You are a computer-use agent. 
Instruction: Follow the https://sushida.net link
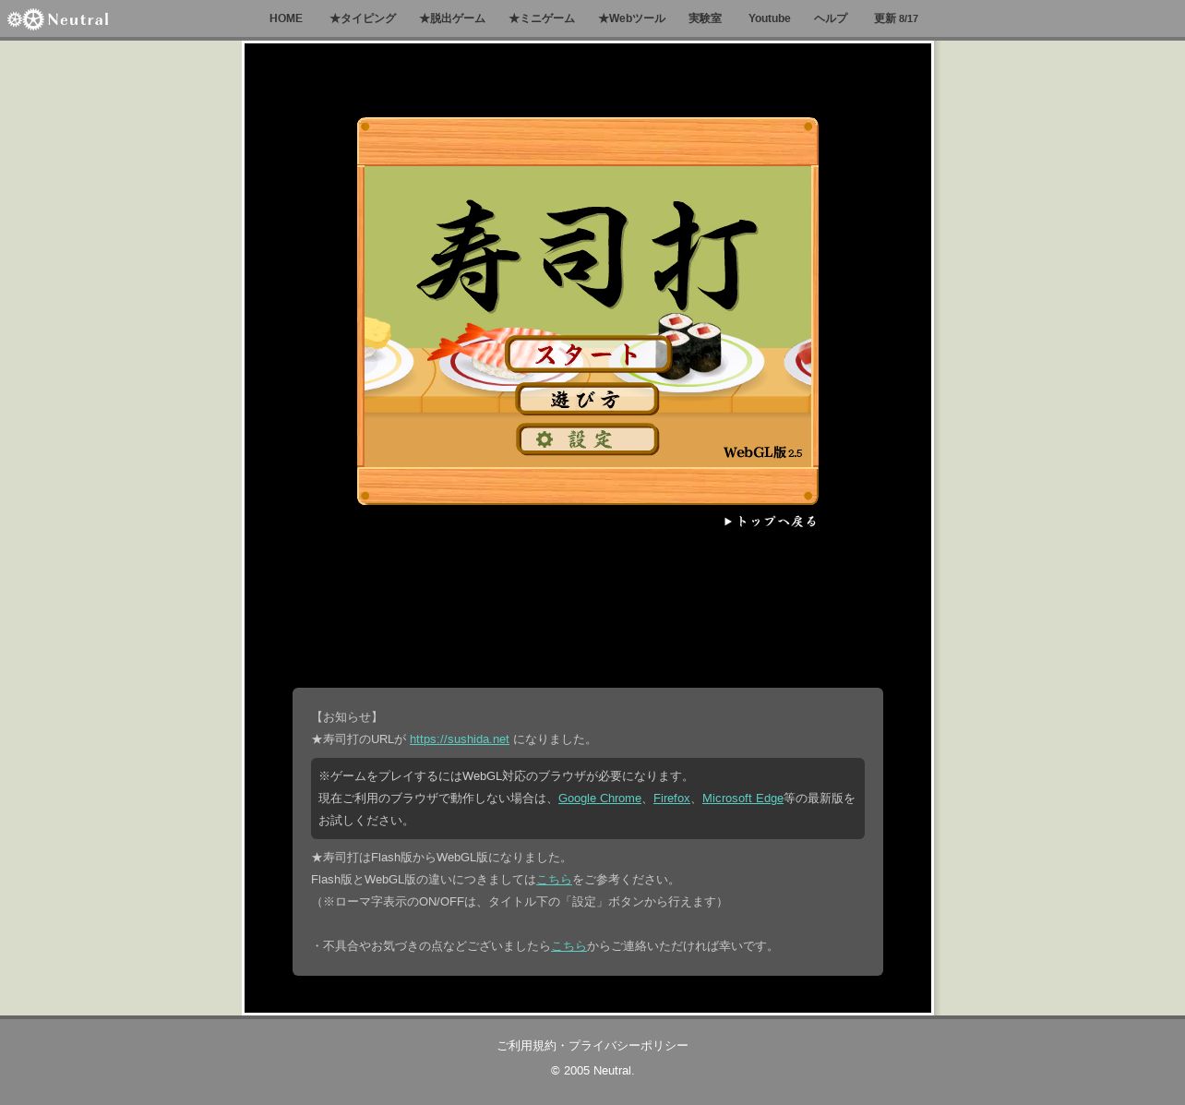[x=459, y=739]
